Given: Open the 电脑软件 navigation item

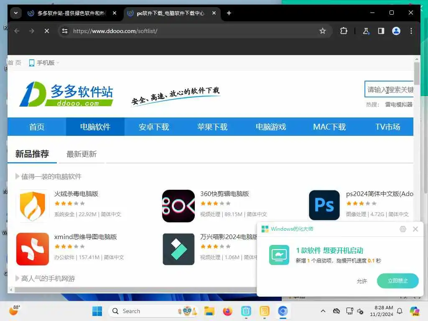Looking at the screenshot, I should coord(95,127).
